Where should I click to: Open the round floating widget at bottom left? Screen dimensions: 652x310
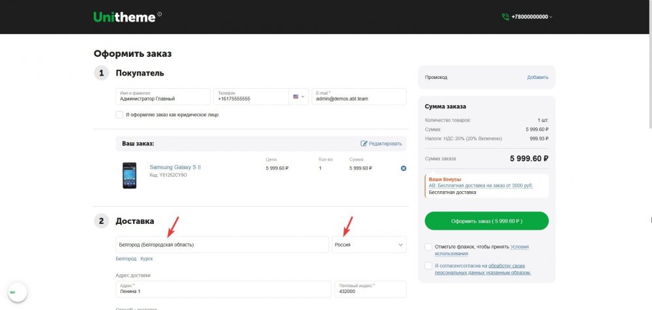tap(13, 292)
